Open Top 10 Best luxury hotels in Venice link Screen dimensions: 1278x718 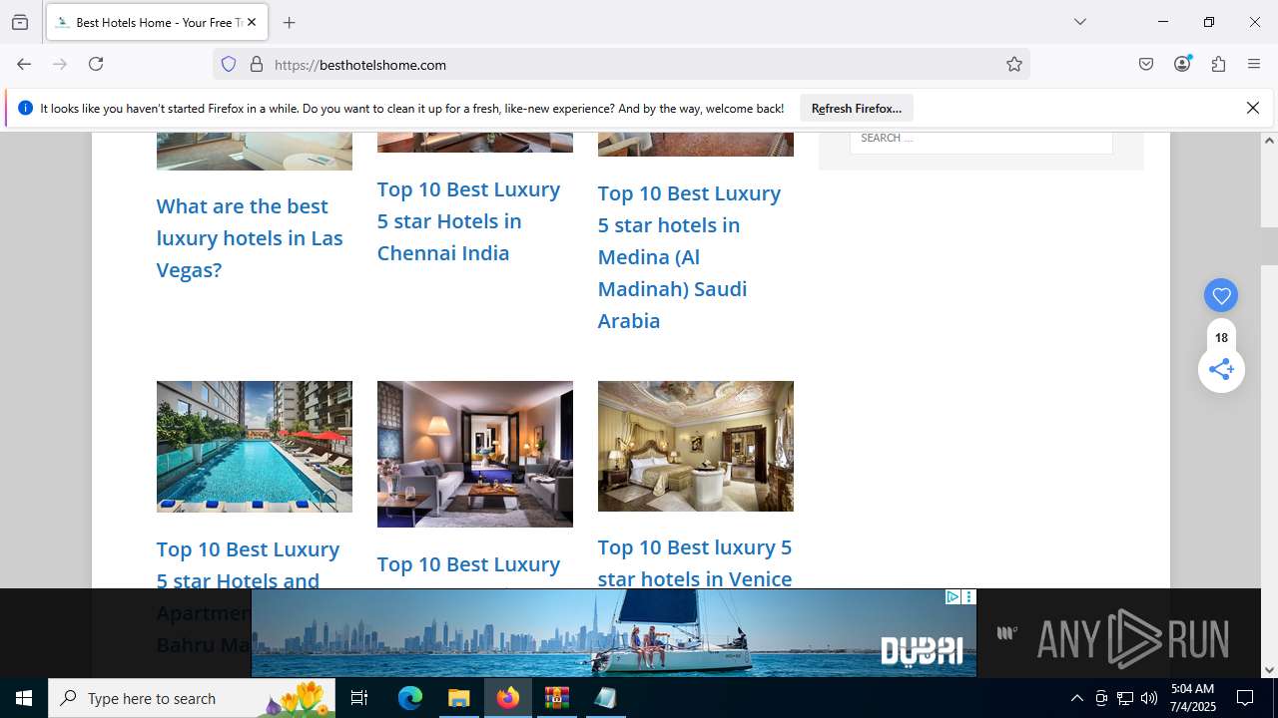695,562
